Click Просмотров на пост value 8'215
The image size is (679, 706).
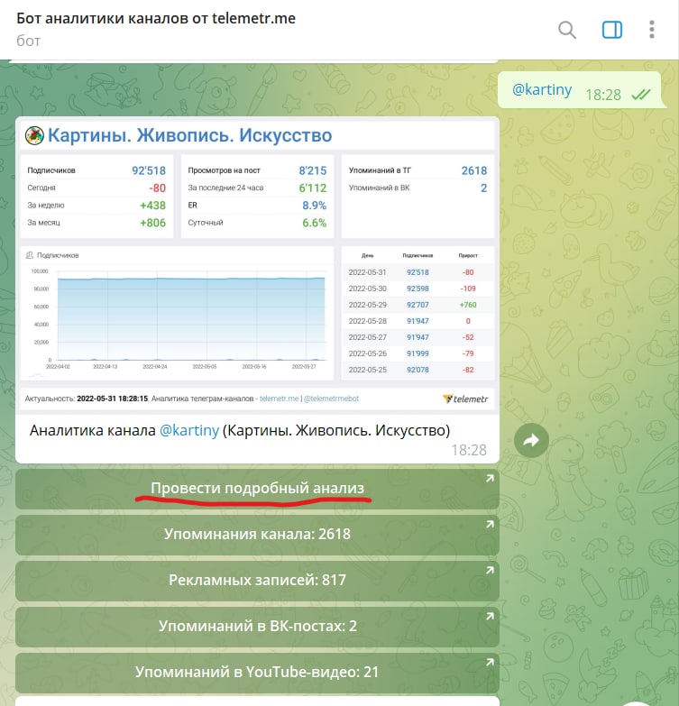[x=313, y=170]
